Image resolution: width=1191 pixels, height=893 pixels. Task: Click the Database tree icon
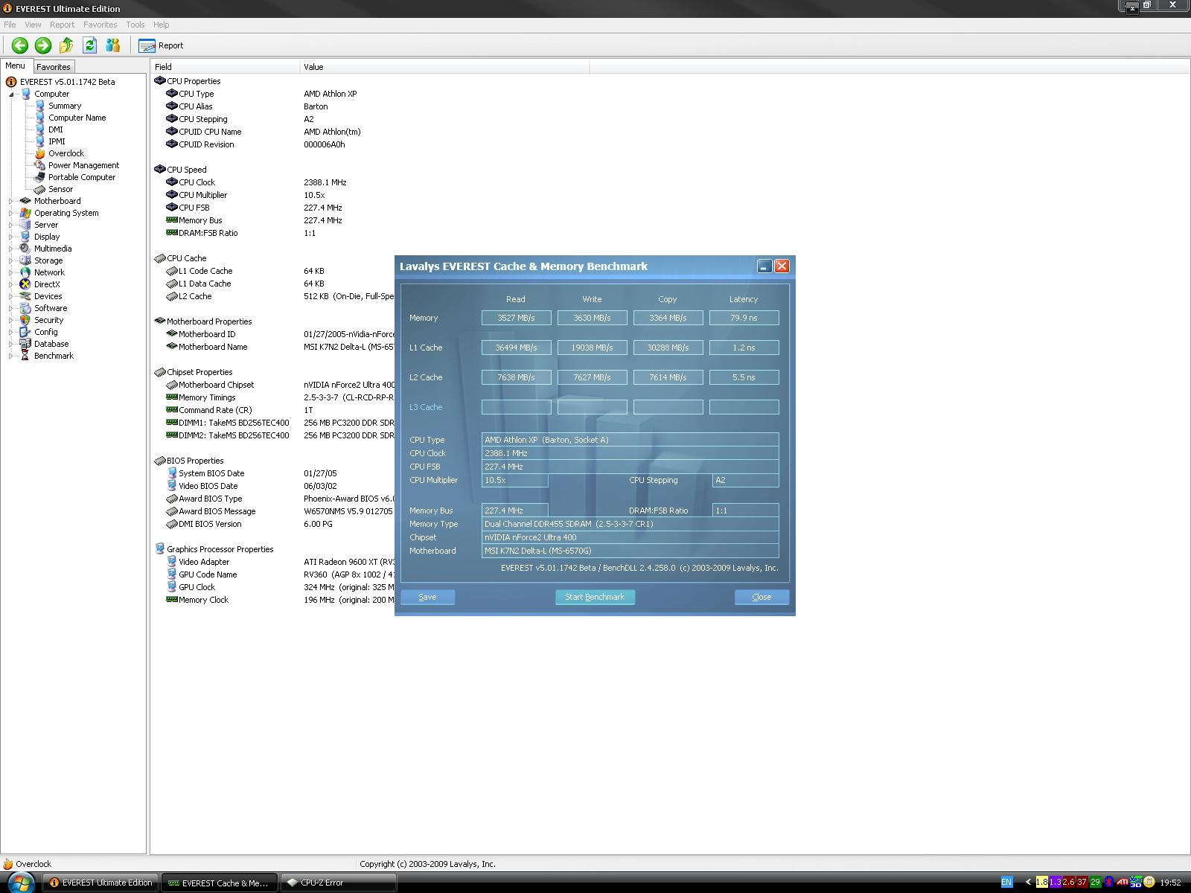coord(25,344)
